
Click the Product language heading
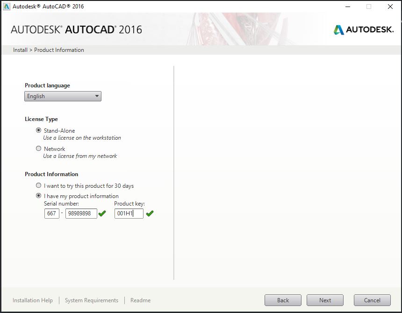pos(47,85)
